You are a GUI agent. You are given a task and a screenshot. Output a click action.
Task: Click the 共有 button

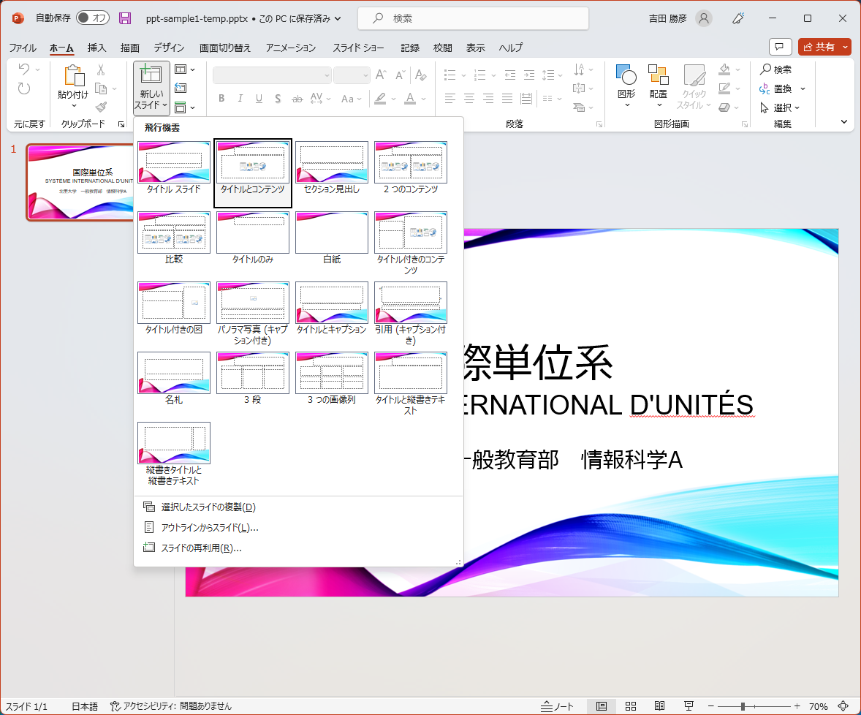point(823,46)
